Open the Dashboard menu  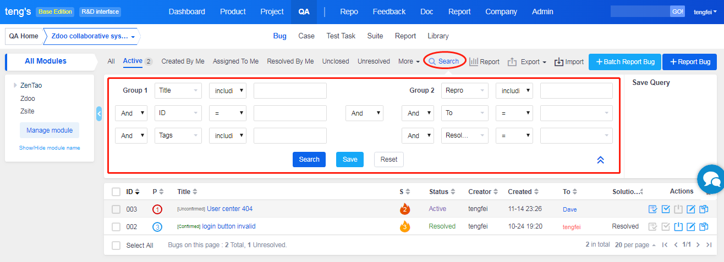tap(187, 12)
